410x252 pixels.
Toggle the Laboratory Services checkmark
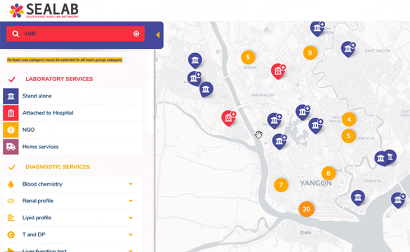12,79
